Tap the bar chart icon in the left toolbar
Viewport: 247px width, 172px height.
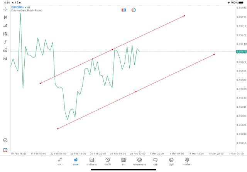click(5, 26)
